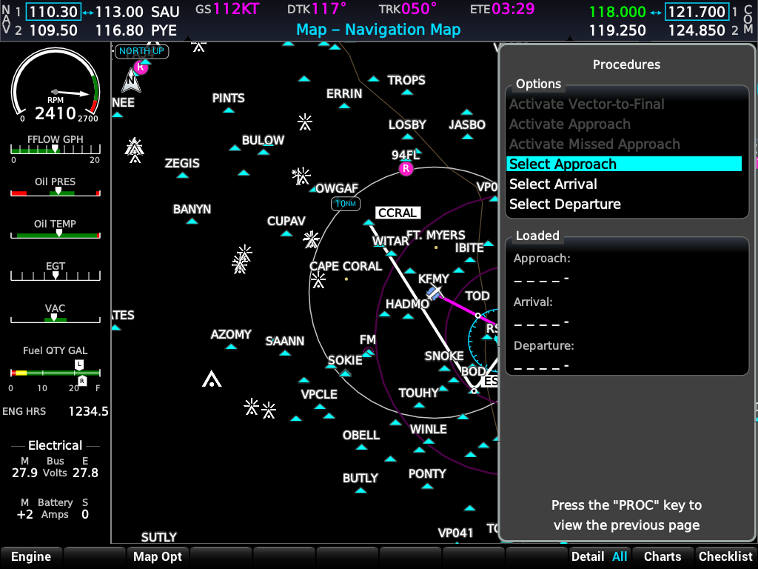Select the SOKIE waypoint label
The height and width of the screenshot is (569, 758).
click(x=345, y=361)
